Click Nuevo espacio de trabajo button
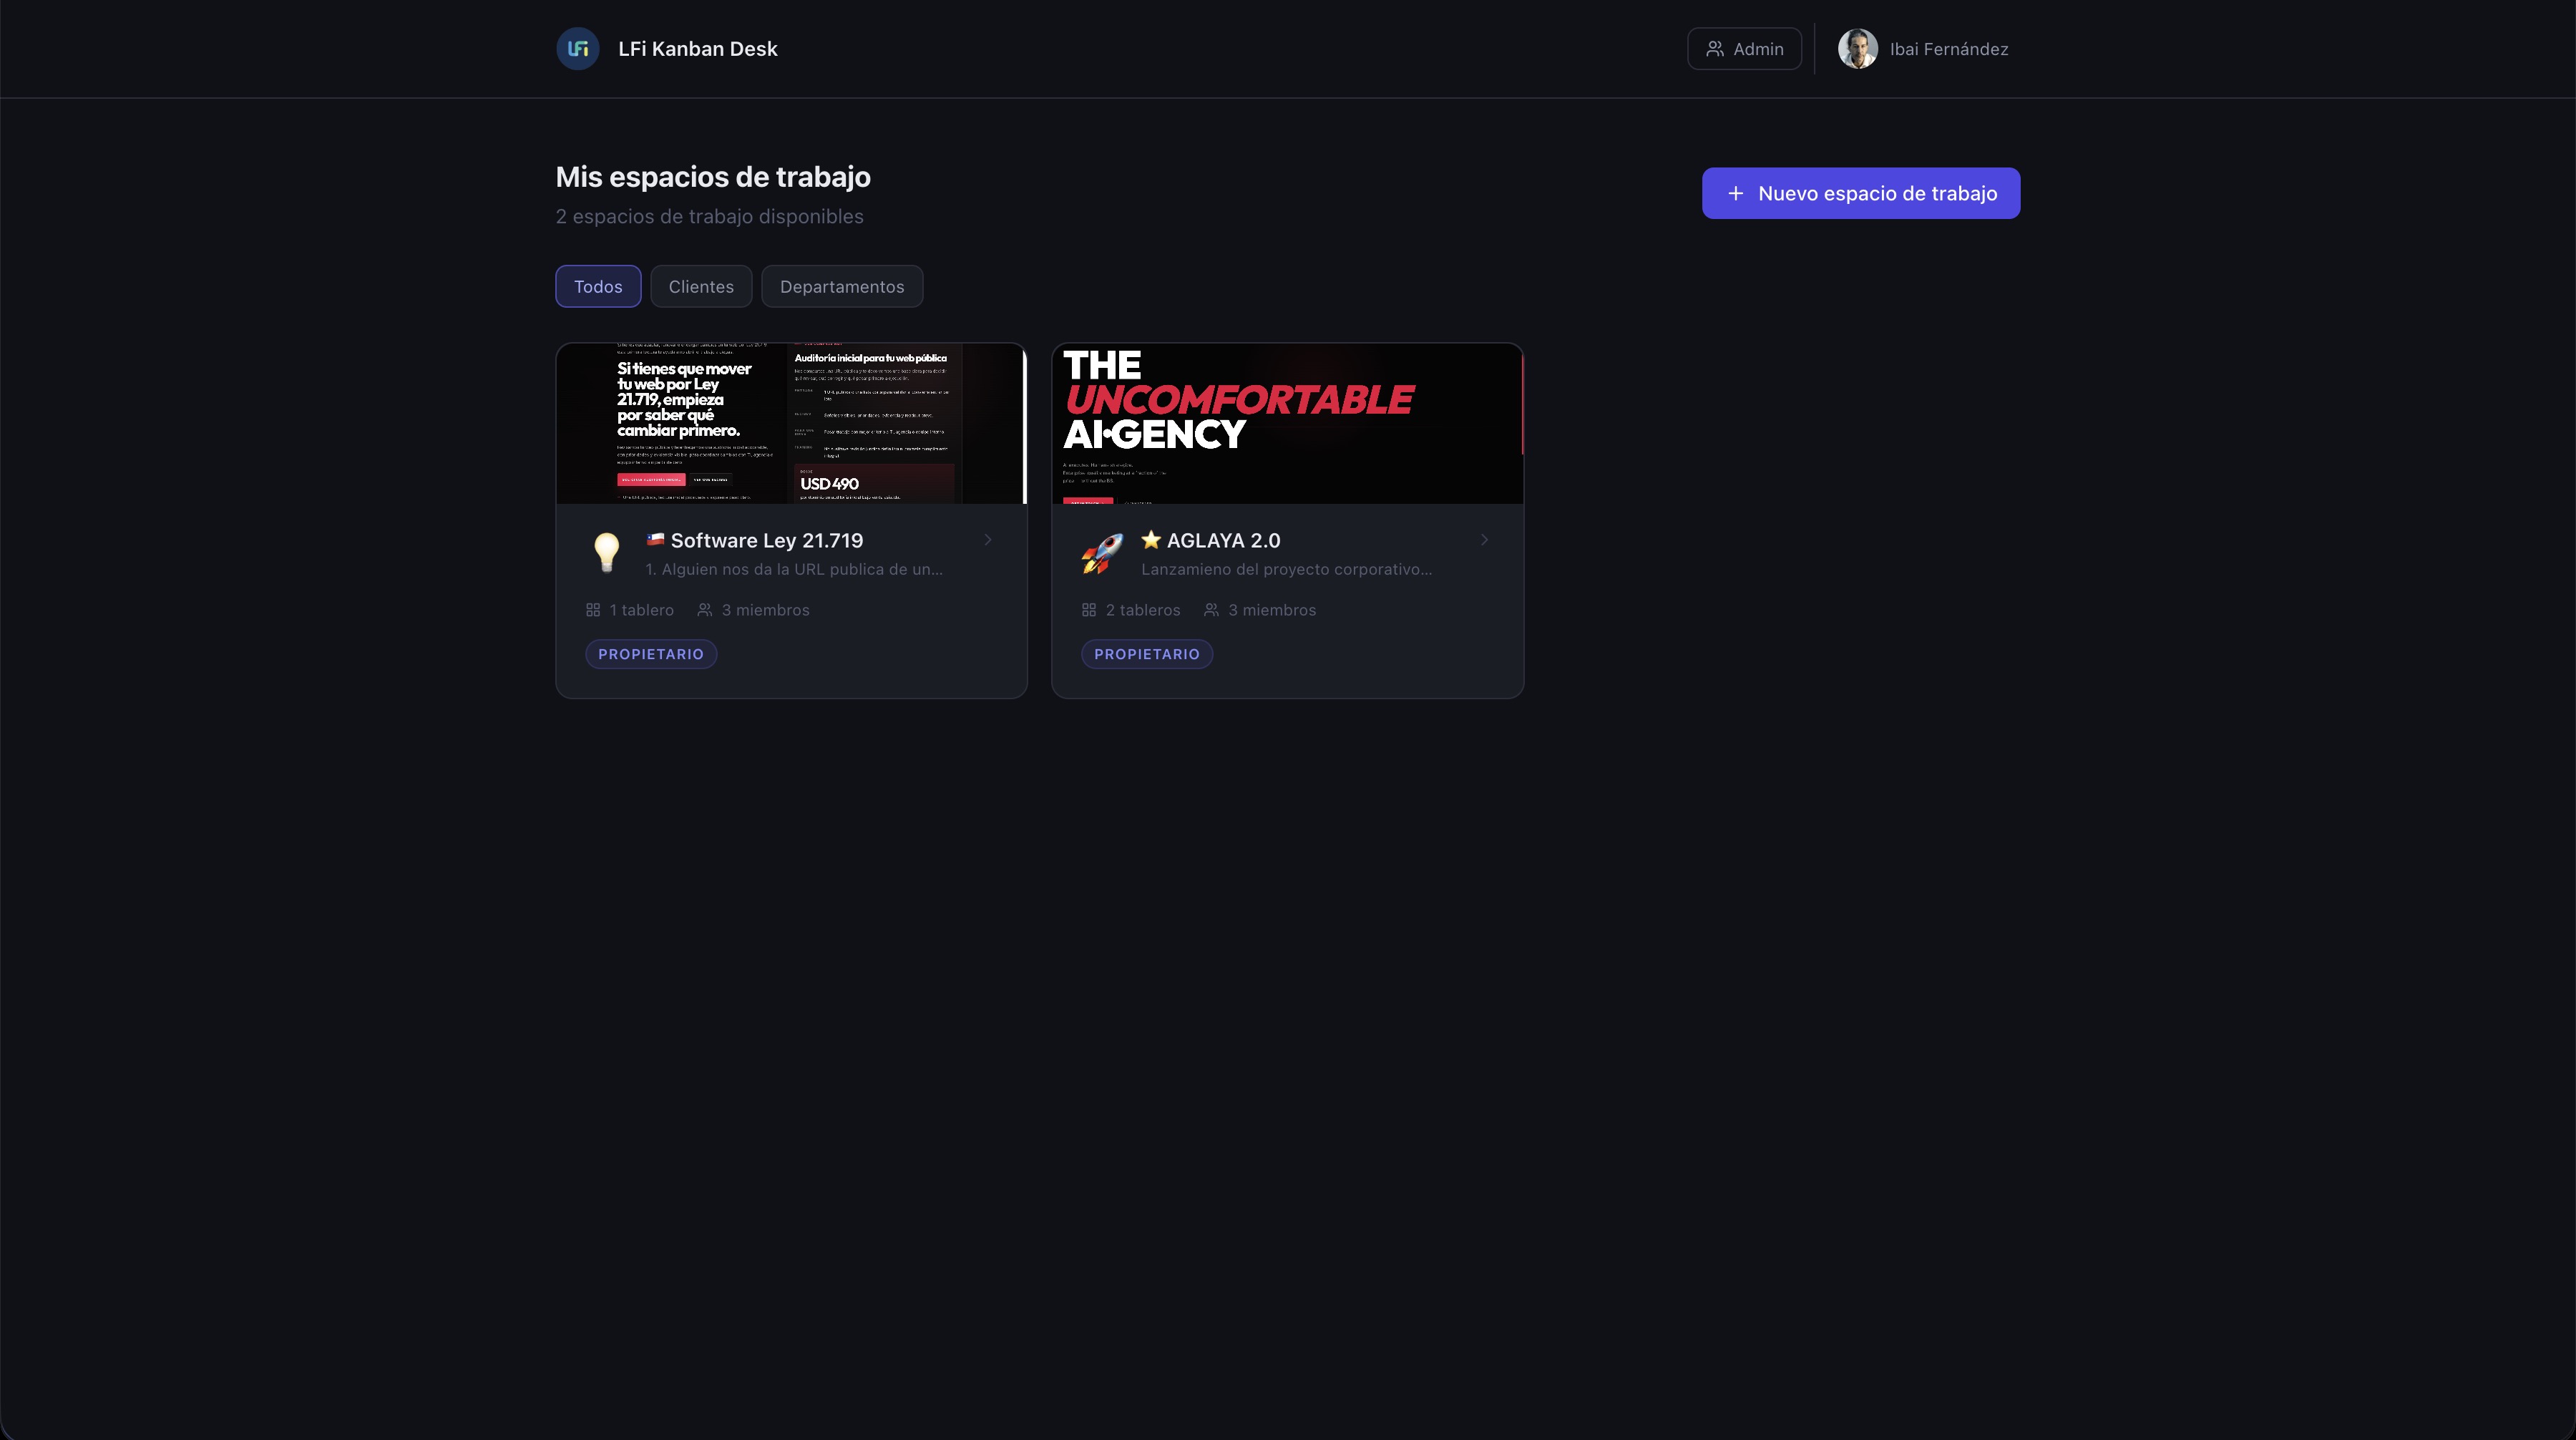Screen dimensions: 2576x1440 click(x=1860, y=193)
